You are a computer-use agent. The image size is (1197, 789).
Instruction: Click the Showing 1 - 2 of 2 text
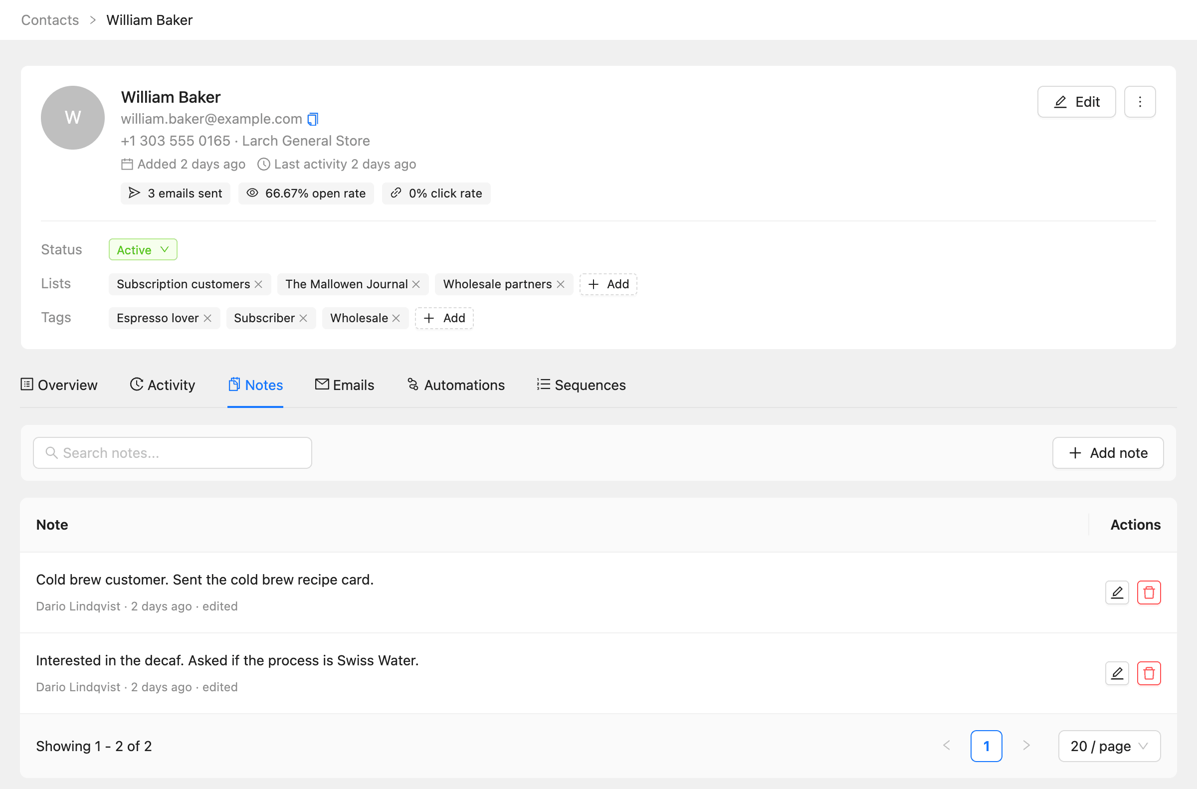point(94,746)
